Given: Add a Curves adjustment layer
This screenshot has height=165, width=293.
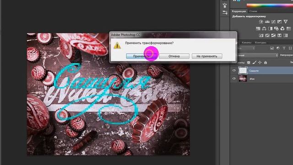Looking at the screenshot, I should point(273,22).
